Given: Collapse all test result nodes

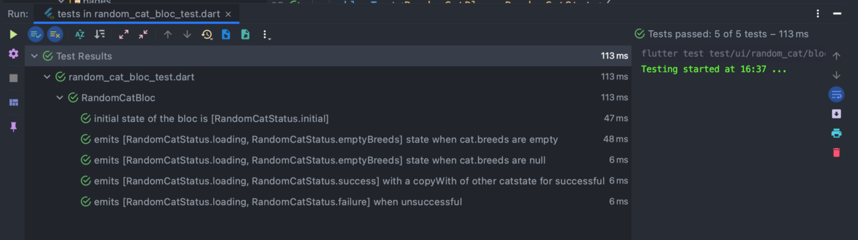Looking at the screenshot, I should [x=143, y=34].
